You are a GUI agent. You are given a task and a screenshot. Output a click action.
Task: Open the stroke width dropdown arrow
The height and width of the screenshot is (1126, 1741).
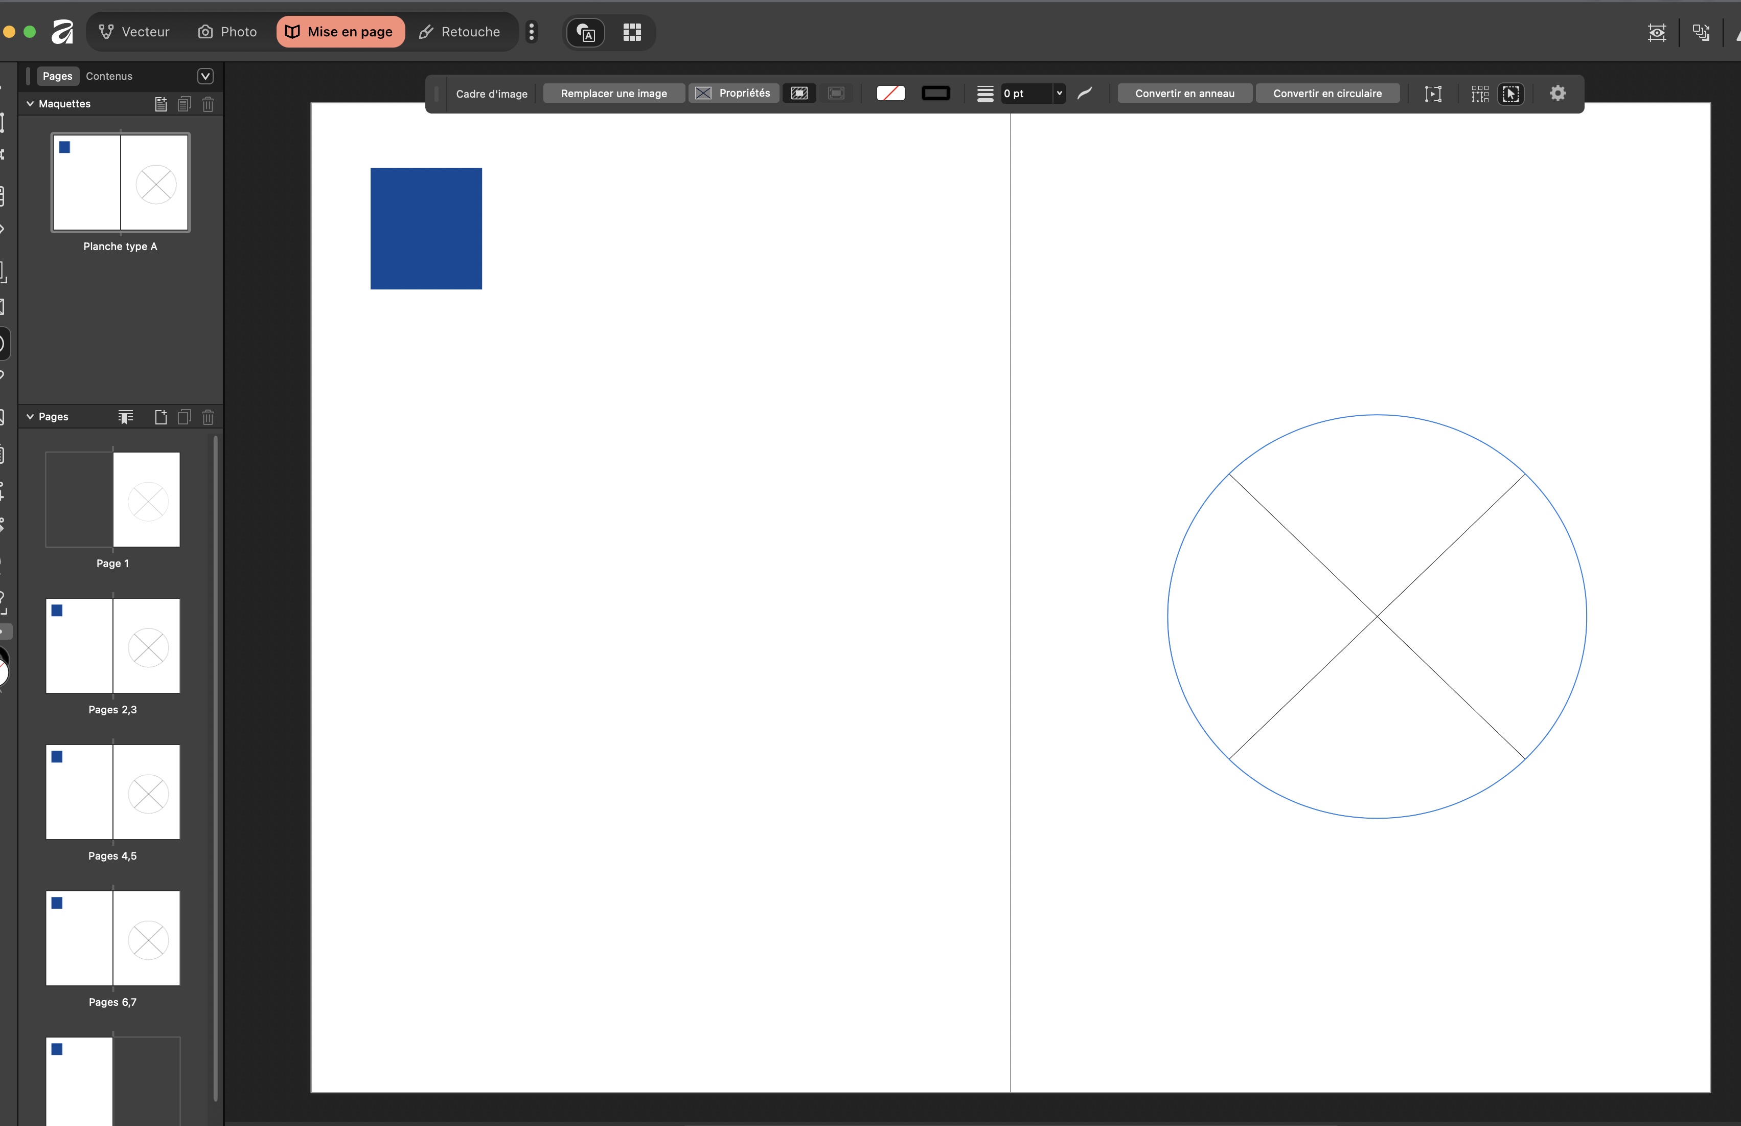(1059, 94)
